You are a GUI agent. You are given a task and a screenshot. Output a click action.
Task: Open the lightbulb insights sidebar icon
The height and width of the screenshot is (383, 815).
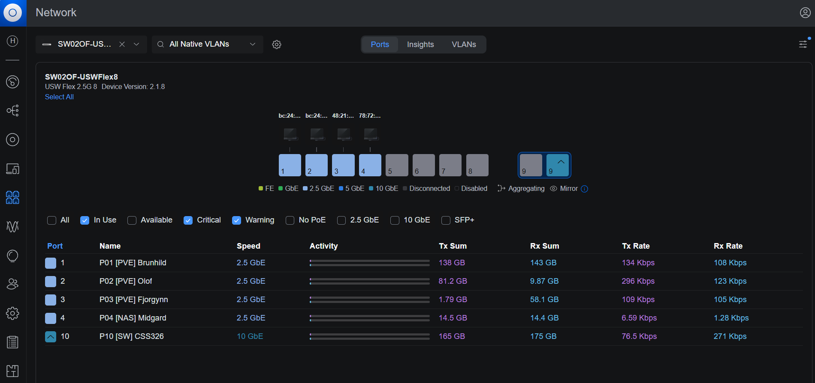click(x=12, y=255)
